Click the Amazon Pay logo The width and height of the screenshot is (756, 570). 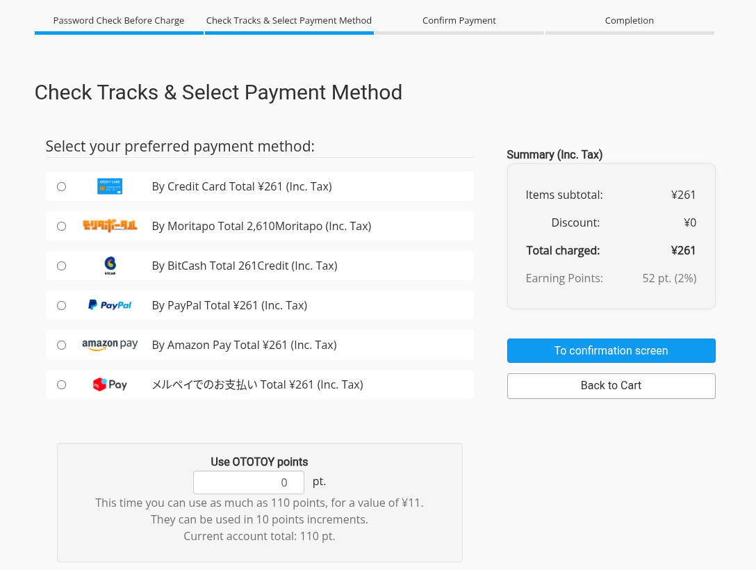click(110, 345)
